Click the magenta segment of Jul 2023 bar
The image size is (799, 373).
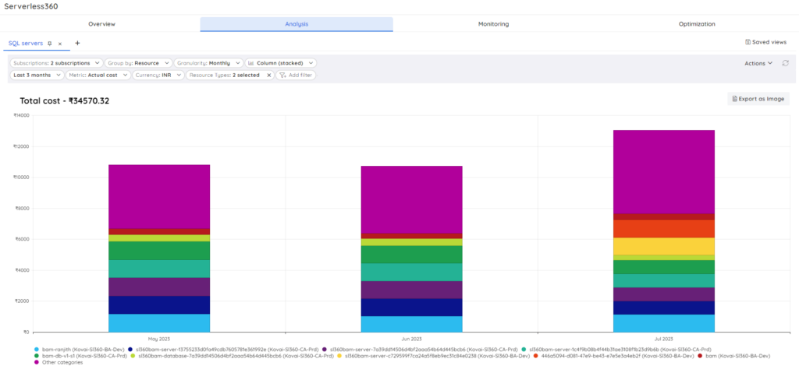664,171
